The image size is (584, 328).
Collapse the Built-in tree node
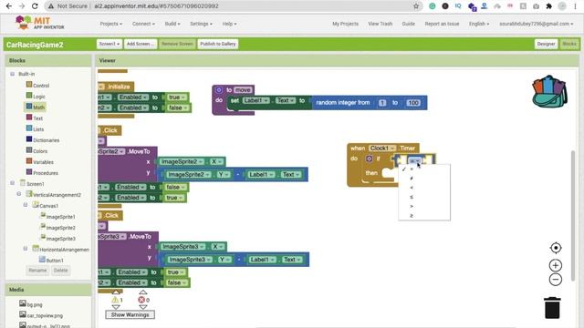[x=12, y=74]
